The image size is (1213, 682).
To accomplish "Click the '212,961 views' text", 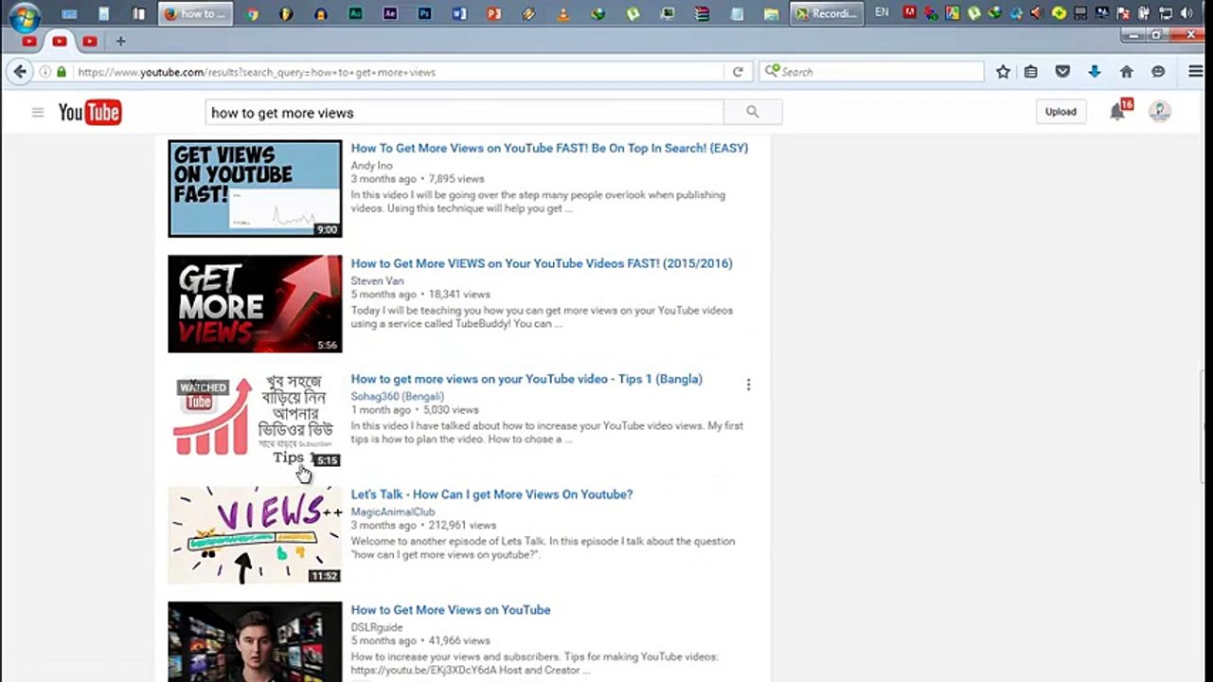I will tap(462, 526).
